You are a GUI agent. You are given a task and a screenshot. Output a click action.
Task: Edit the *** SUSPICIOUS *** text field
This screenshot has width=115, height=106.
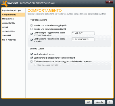tap(83, 39)
